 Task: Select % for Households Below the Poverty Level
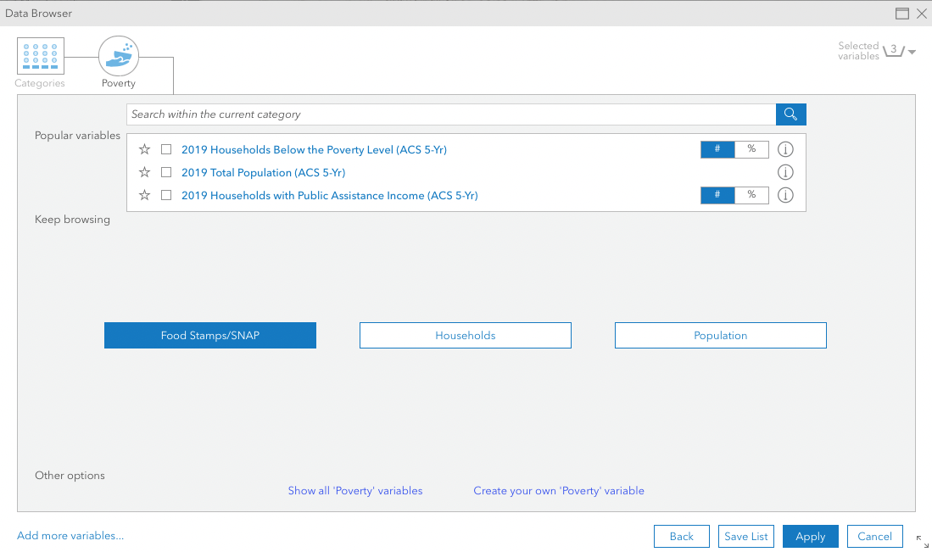click(752, 149)
